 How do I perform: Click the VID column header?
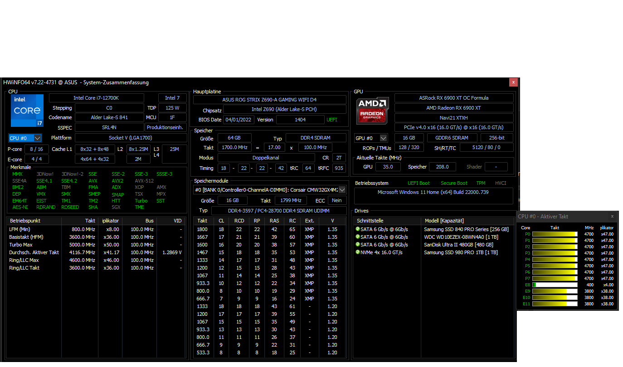pos(171,221)
